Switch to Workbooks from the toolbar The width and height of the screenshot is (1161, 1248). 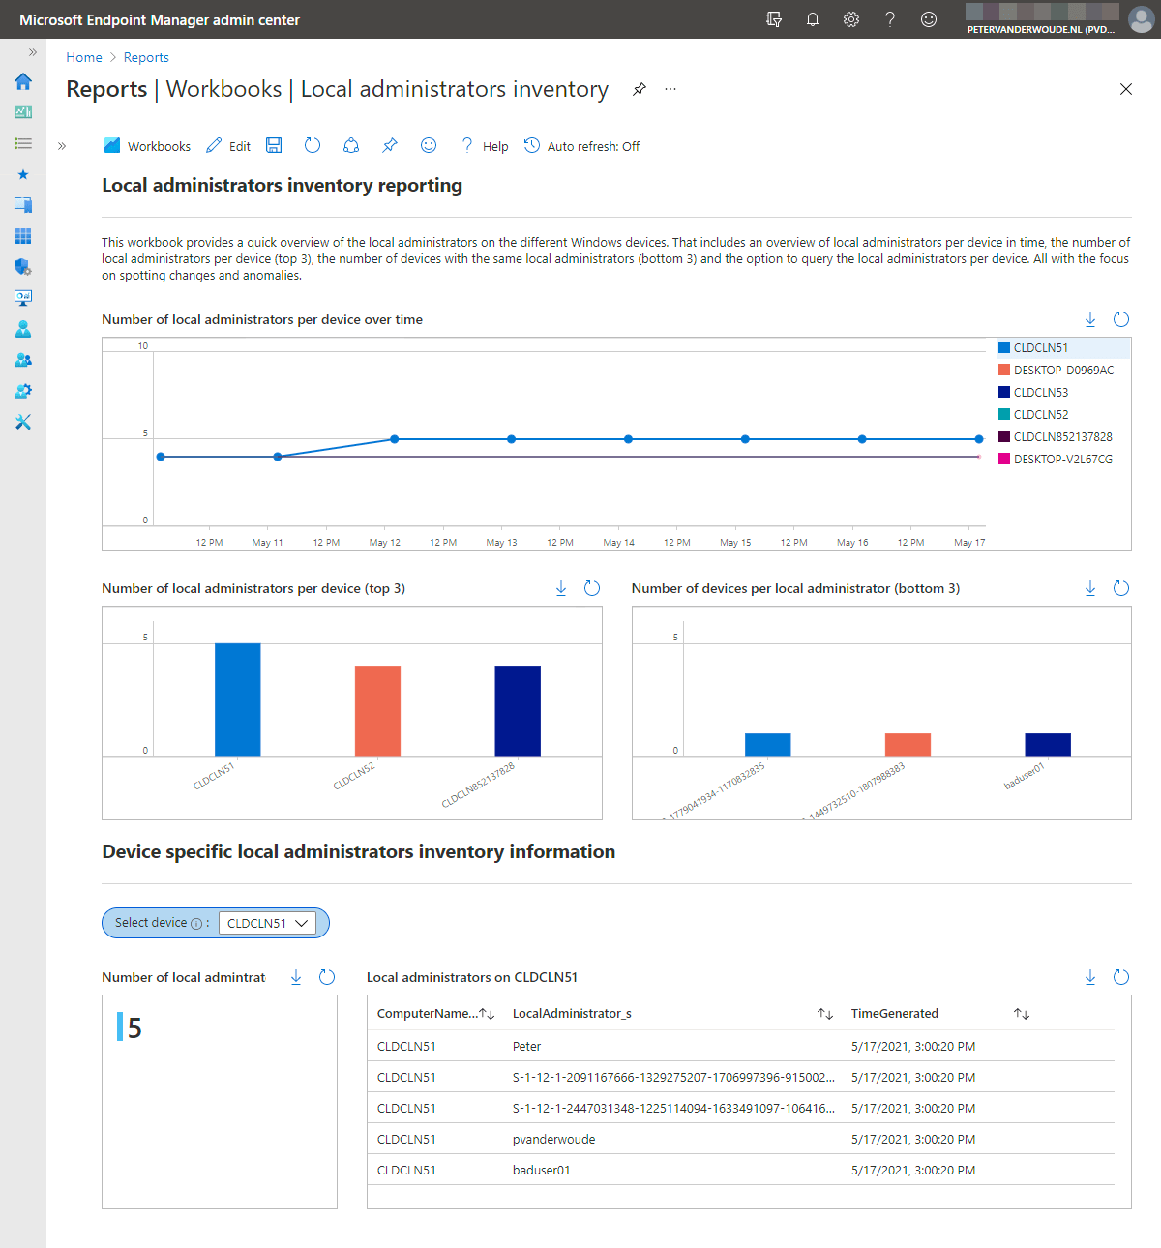coord(158,145)
